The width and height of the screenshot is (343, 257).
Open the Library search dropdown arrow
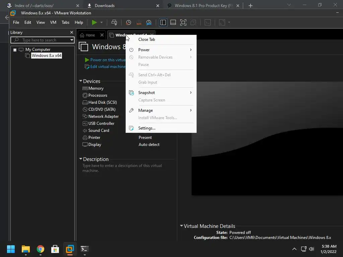click(x=72, y=40)
